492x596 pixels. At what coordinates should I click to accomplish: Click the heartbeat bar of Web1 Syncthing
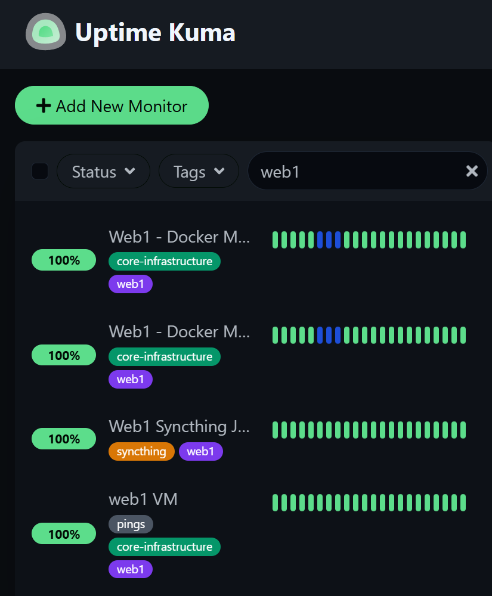pos(369,430)
